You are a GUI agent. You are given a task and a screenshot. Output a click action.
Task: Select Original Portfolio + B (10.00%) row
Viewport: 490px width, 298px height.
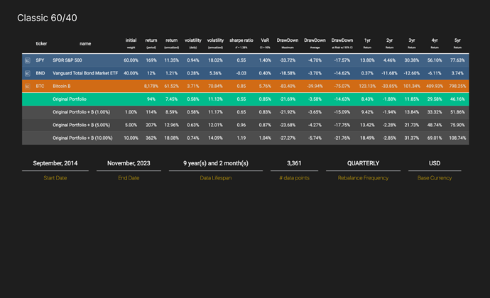82,138
